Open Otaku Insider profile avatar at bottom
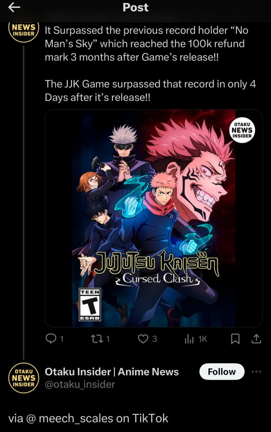271x432 pixels. (24, 378)
